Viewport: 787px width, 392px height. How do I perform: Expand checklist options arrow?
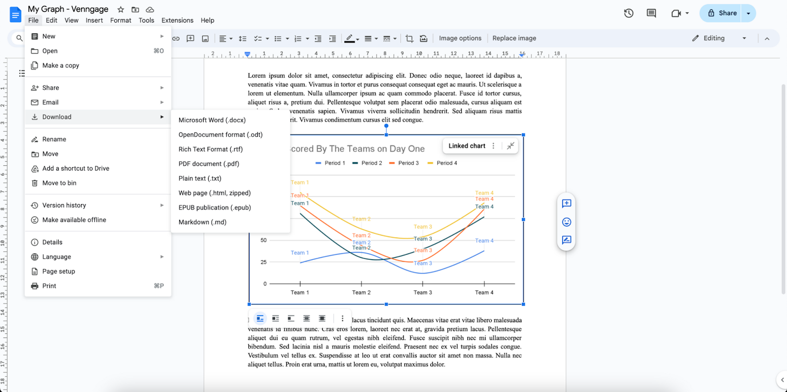coord(267,38)
